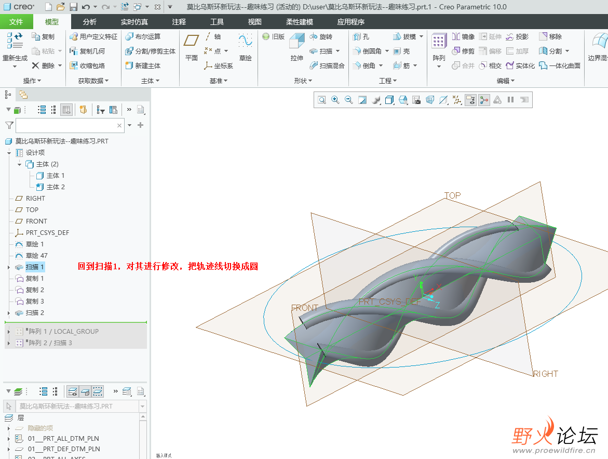Click Zoom Out on graphics toolbar
This screenshot has width=608, height=459.
click(x=348, y=100)
